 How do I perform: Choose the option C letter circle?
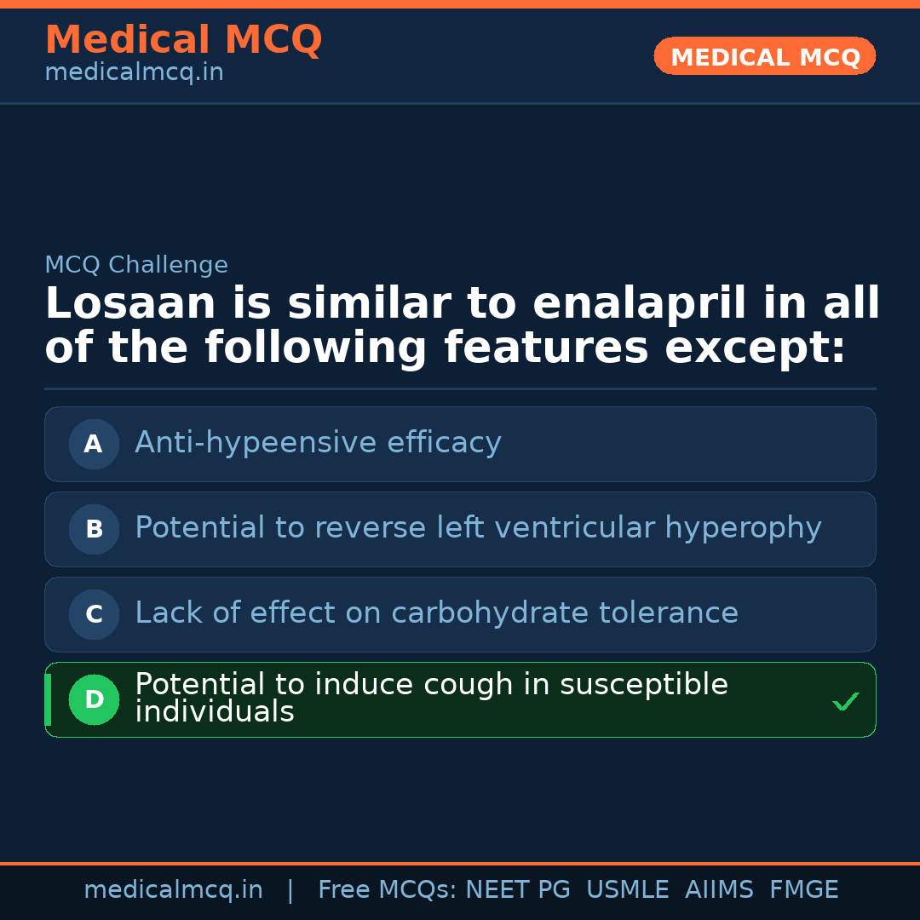(94, 614)
